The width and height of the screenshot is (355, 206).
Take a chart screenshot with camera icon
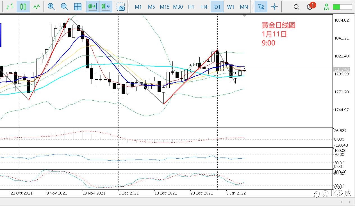tap(121, 7)
